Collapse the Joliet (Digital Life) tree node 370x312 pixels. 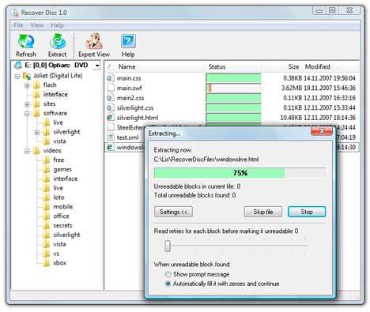click(x=17, y=77)
